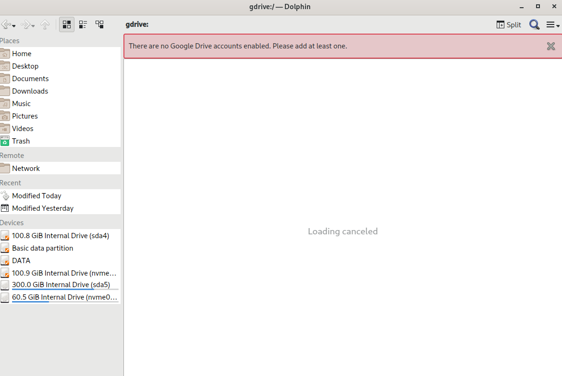This screenshot has height=376, width=562.
Task: Open the forward history dropdown arrow
Action: pos(33,25)
